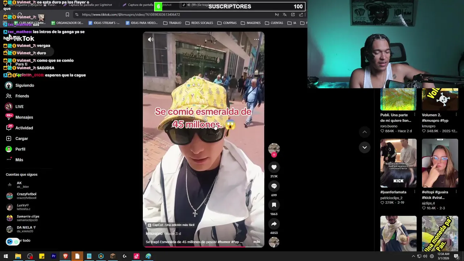Open the CUENTAS bookmarks folder
The image size is (464, 261).
(274, 23)
